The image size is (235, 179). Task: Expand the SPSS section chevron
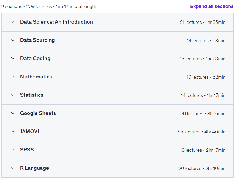click(x=13, y=150)
